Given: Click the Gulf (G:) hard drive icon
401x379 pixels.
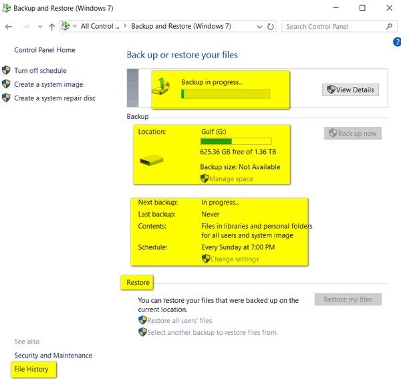Looking at the screenshot, I should [x=152, y=160].
